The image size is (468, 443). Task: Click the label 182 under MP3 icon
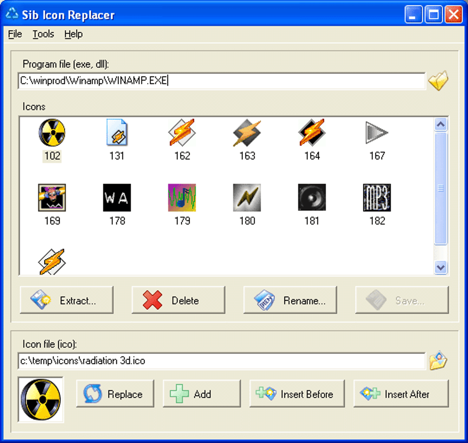point(377,221)
